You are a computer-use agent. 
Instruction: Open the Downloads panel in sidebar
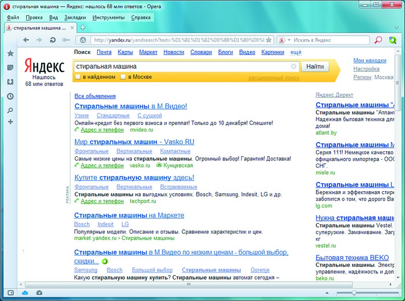(10, 82)
